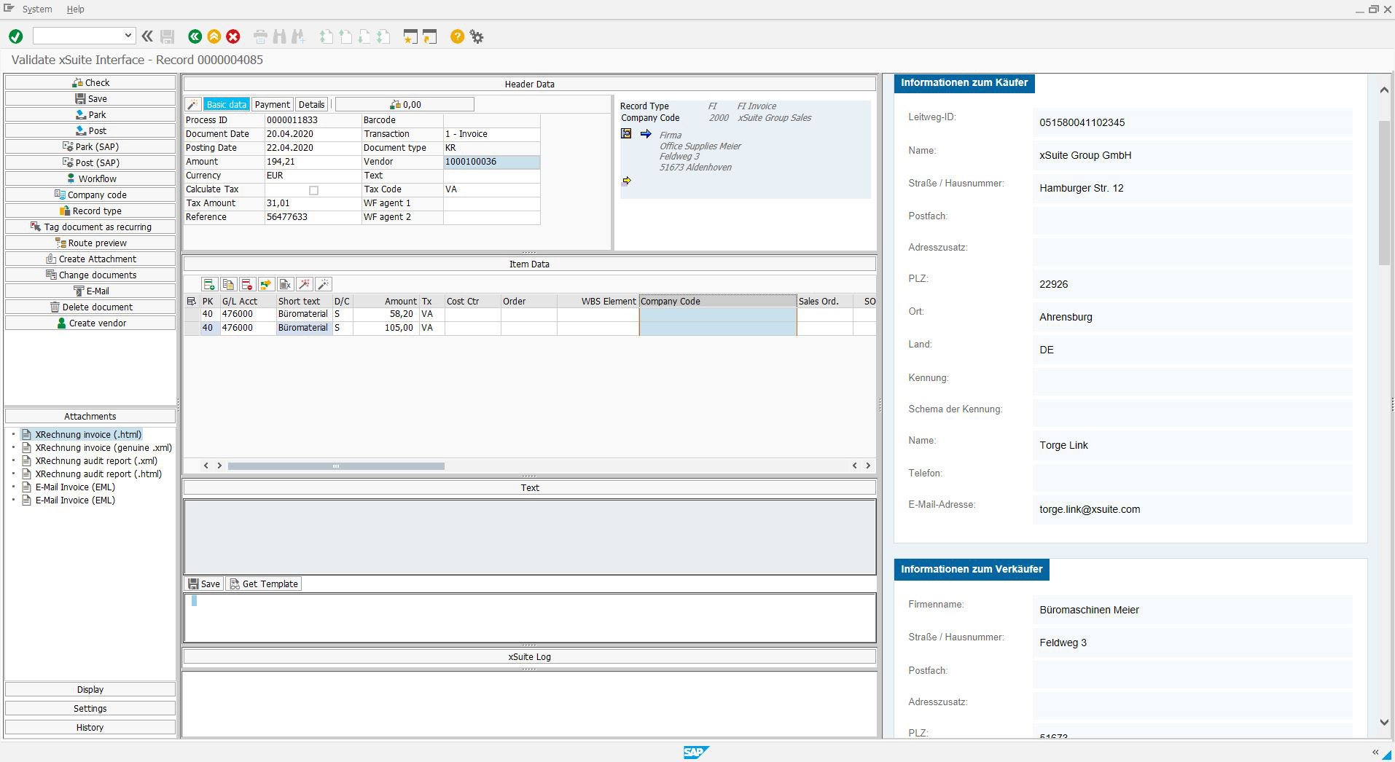This screenshot has width=1395, height=762.
Task: Click the green Enter checkmark icon
Action: (x=16, y=36)
